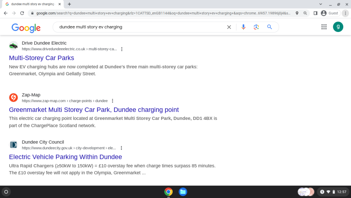
Task: Search by image with Lens
Action: pyautogui.click(x=256, y=27)
